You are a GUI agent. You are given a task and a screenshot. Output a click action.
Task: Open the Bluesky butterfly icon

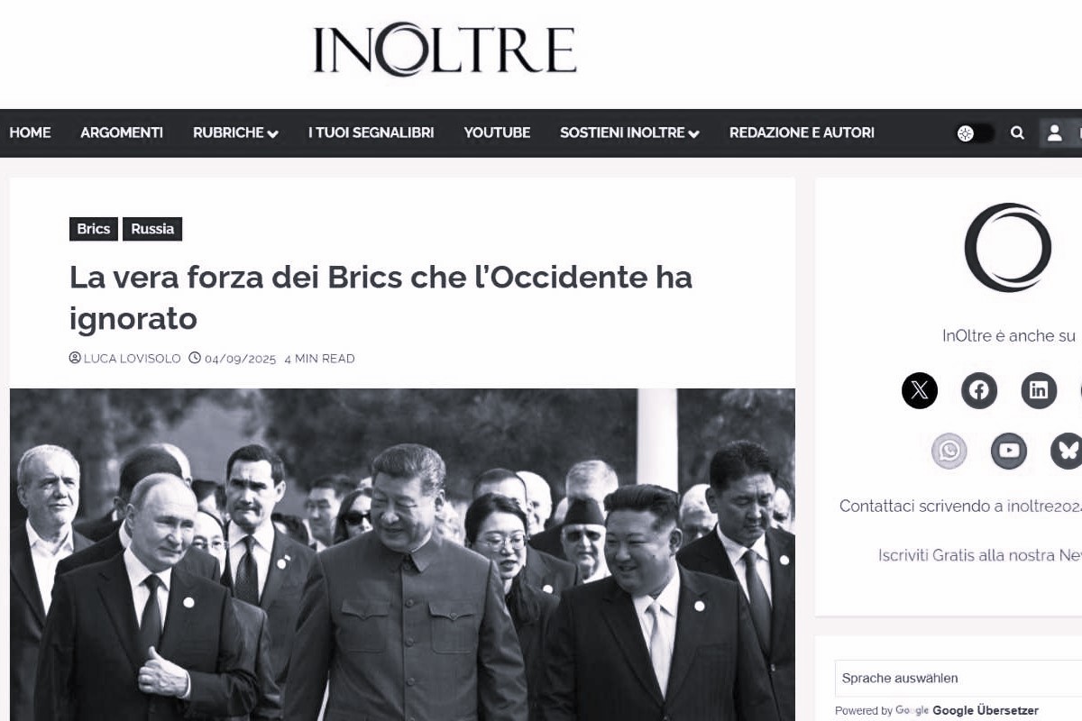point(1068,451)
